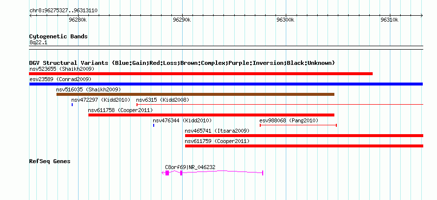The image size is (437, 200).
Task: Select the small blue nsv476344 variant marker
Action: [x=154, y=125]
